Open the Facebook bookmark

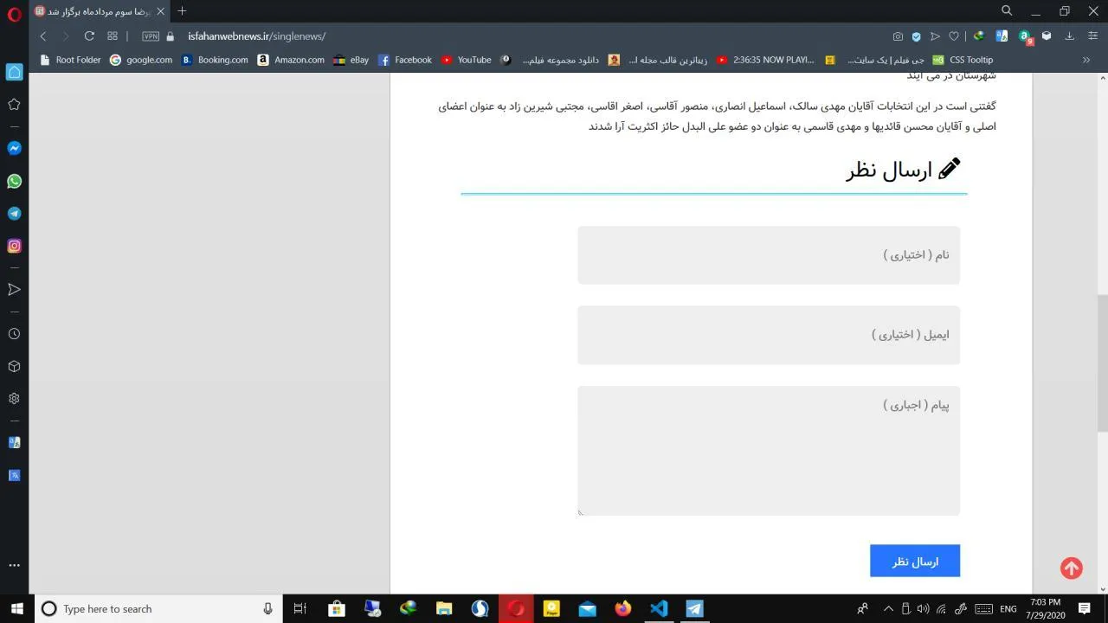point(405,60)
